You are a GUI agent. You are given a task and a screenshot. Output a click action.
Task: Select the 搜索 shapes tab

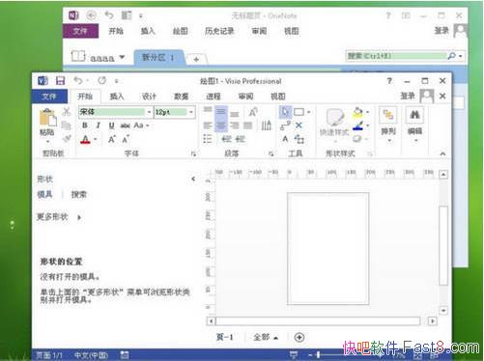pyautogui.click(x=78, y=195)
